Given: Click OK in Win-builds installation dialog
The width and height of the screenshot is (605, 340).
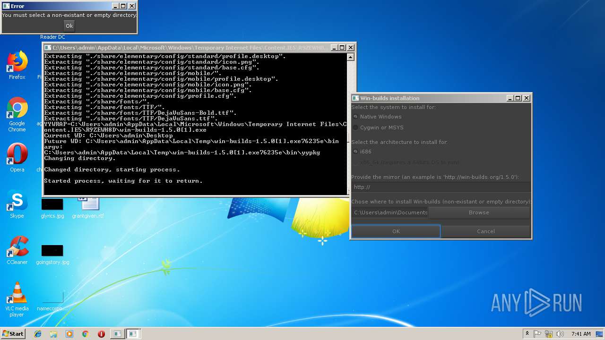Looking at the screenshot, I should 396,231.
